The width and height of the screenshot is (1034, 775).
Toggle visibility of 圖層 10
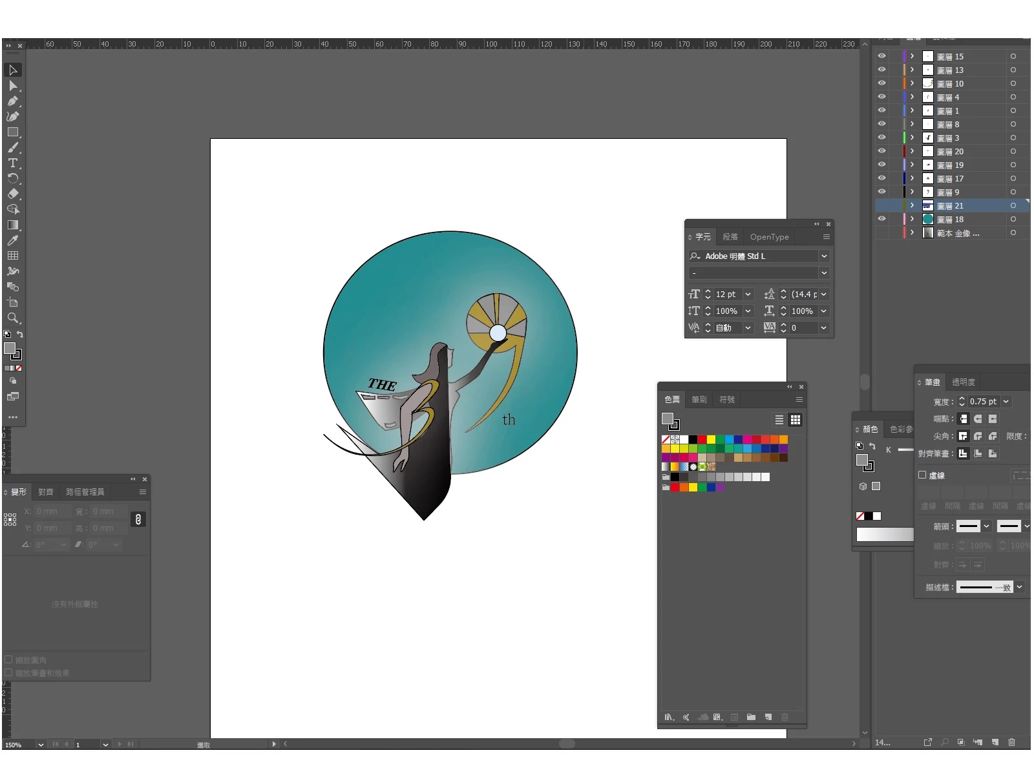click(881, 83)
